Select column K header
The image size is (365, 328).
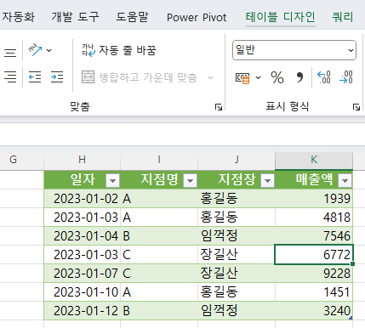314,160
